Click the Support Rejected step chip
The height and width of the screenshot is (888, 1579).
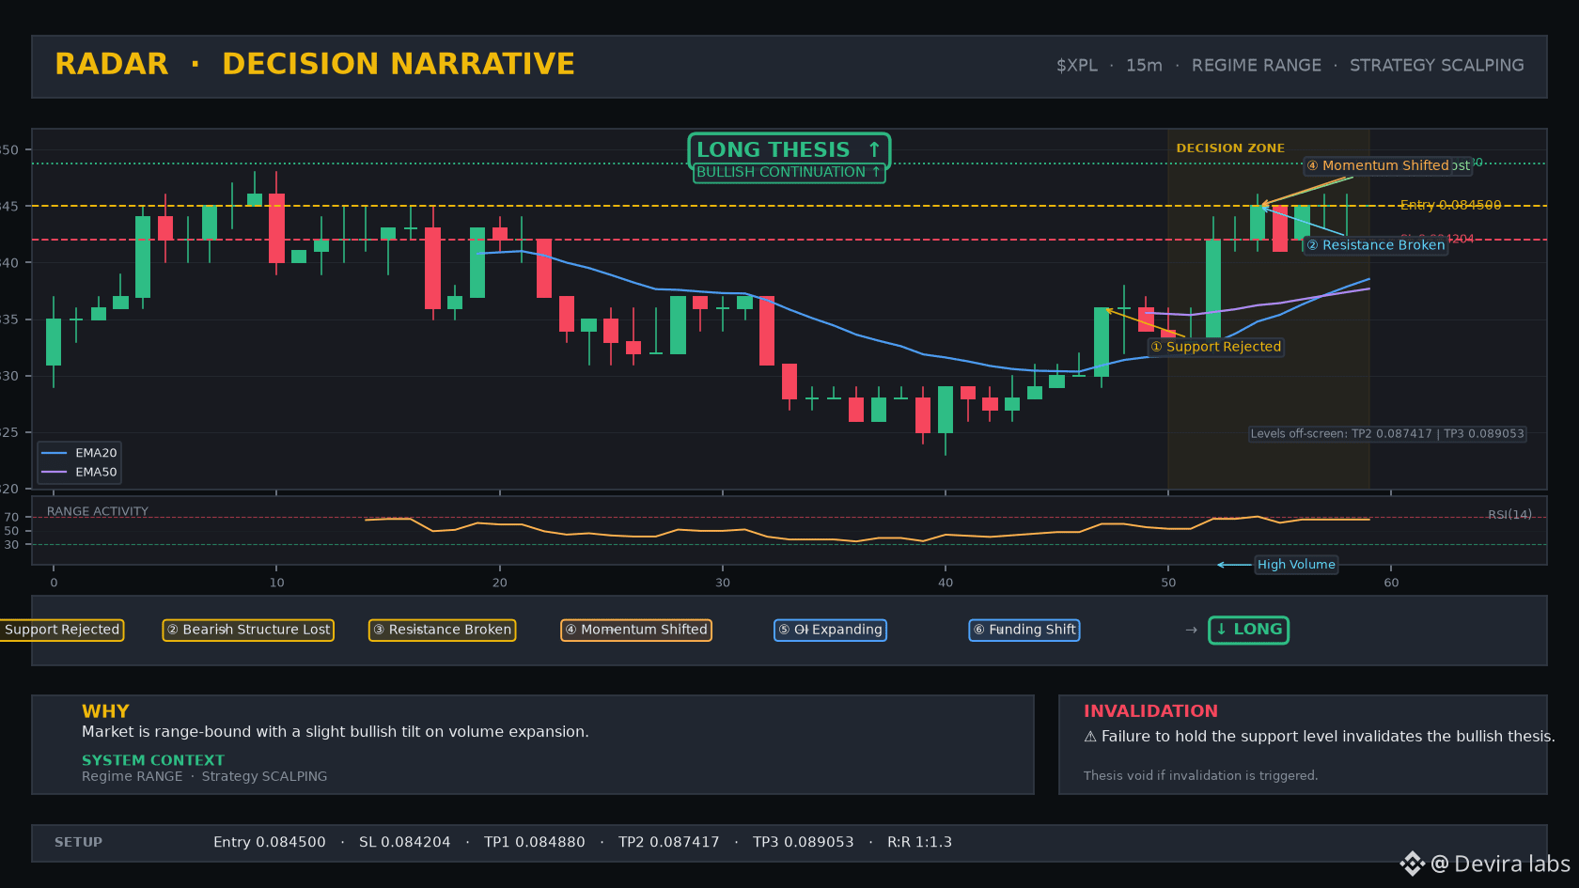pyautogui.click(x=60, y=630)
